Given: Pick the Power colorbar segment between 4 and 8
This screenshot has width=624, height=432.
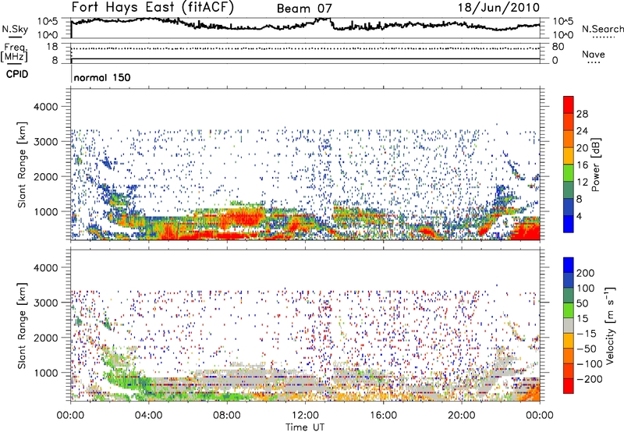Looking at the screenshot, I should point(569,207).
